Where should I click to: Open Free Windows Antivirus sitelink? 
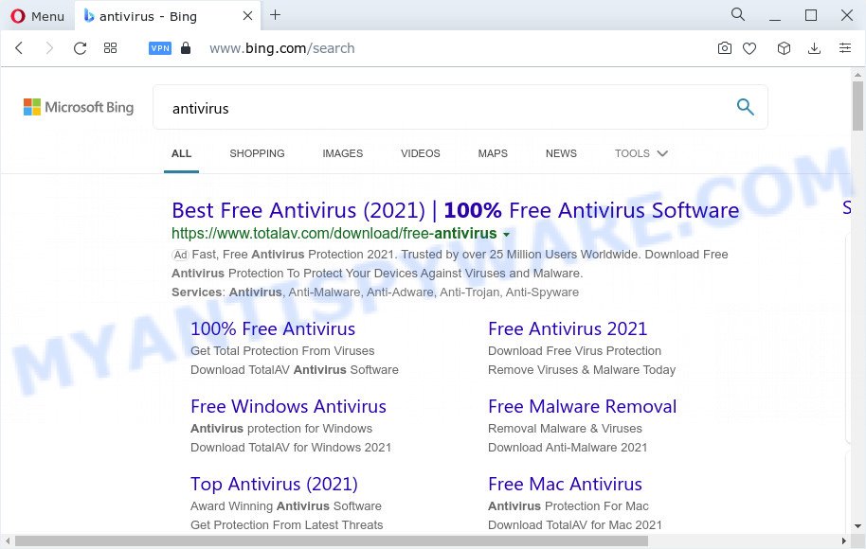pos(288,407)
